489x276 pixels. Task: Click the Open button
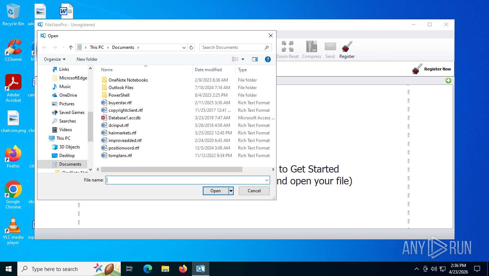tap(215, 191)
